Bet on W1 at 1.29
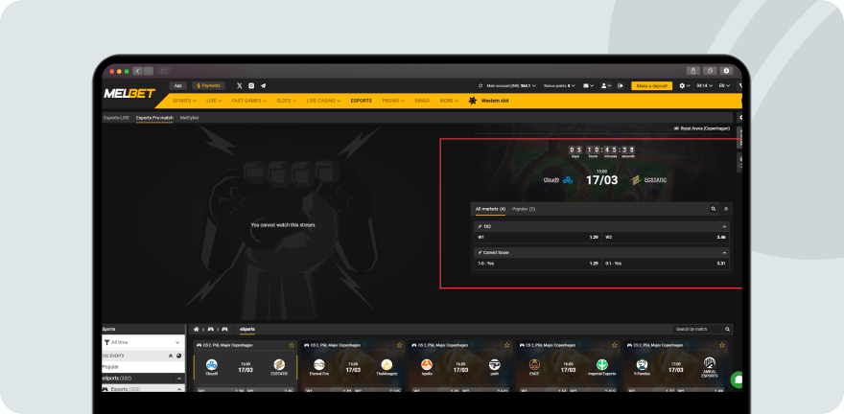The image size is (844, 414). (x=538, y=237)
